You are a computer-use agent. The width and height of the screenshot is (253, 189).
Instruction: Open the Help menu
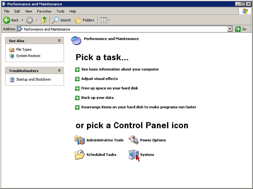click(x=73, y=11)
